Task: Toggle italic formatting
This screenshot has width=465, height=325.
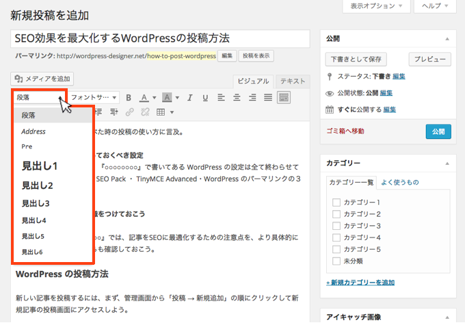Action: 190,98
